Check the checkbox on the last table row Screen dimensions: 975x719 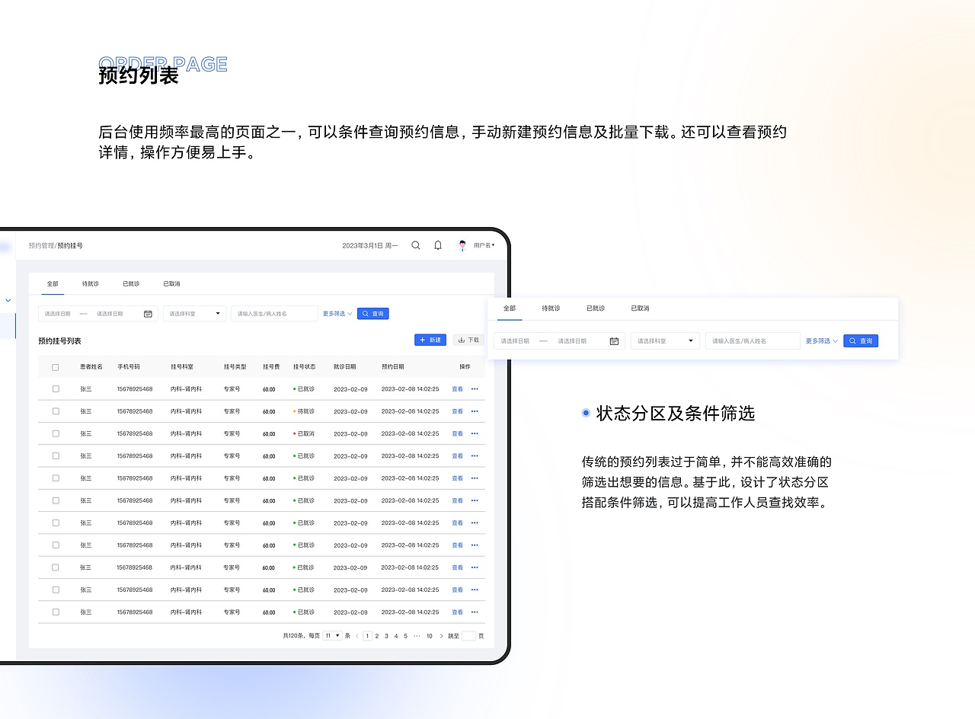tap(56, 612)
